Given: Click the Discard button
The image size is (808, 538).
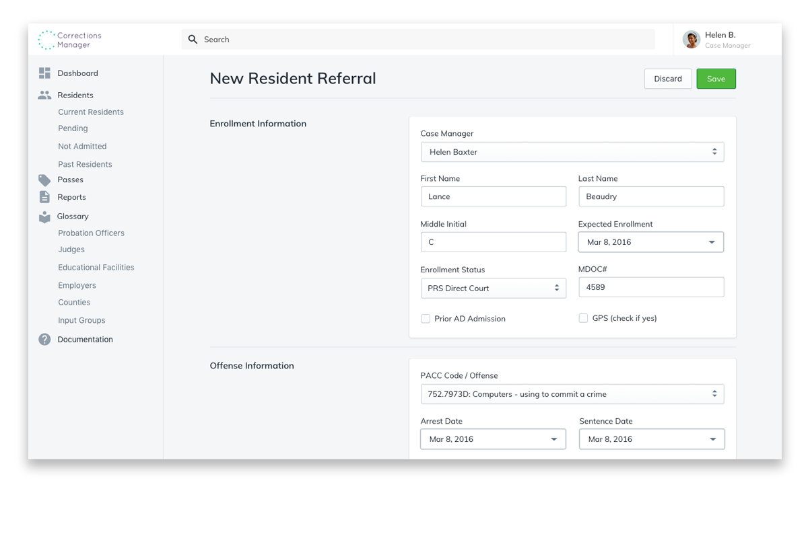Looking at the screenshot, I should coord(668,79).
